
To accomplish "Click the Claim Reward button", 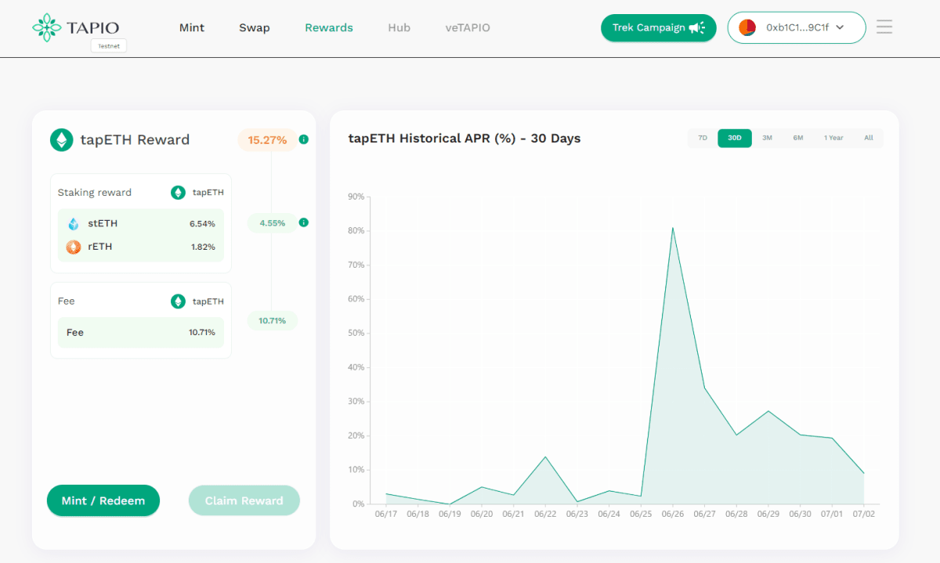I will coord(244,500).
